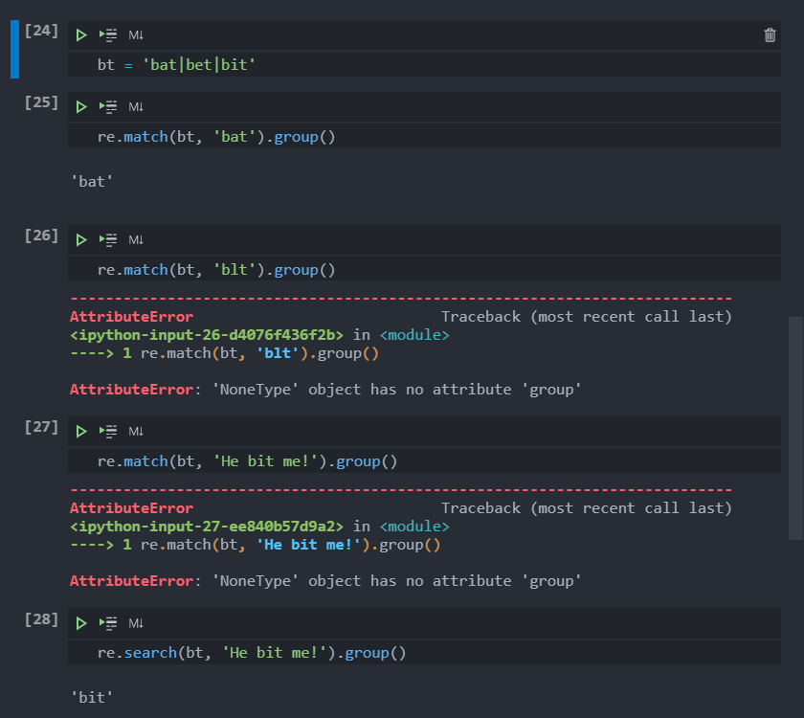The height and width of the screenshot is (718, 804).
Task: Select execution count label [25]
Action: point(41,102)
